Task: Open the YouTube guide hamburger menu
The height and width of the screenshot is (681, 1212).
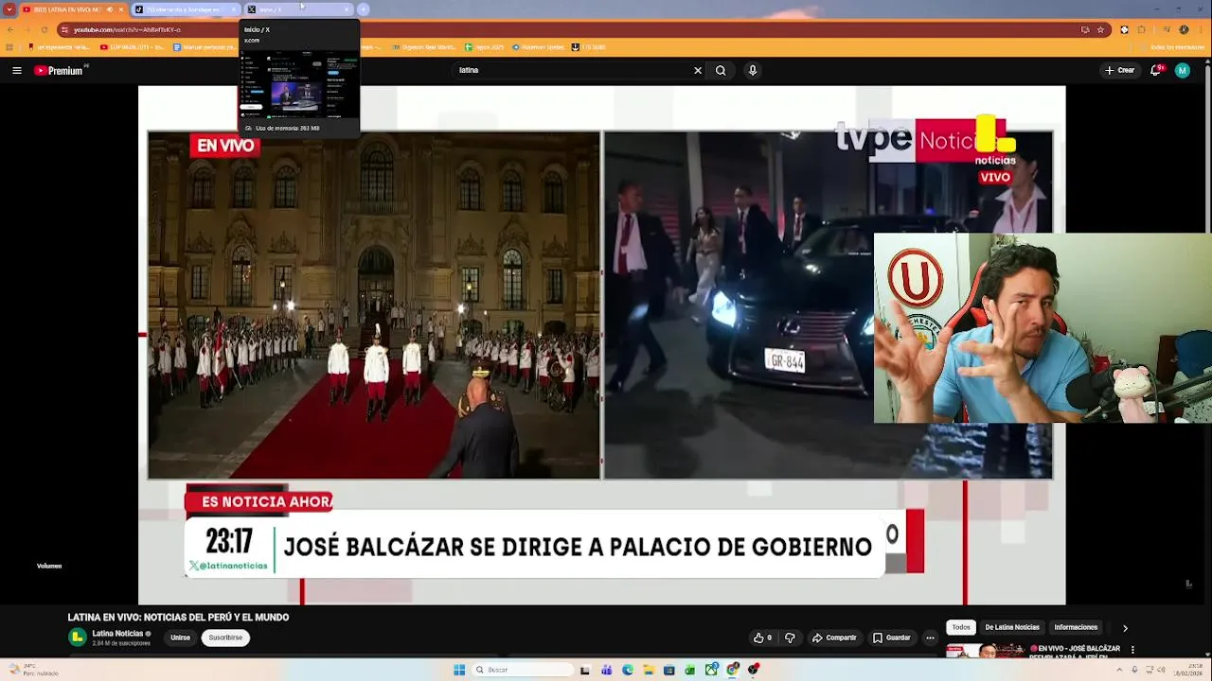Action: pos(16,70)
